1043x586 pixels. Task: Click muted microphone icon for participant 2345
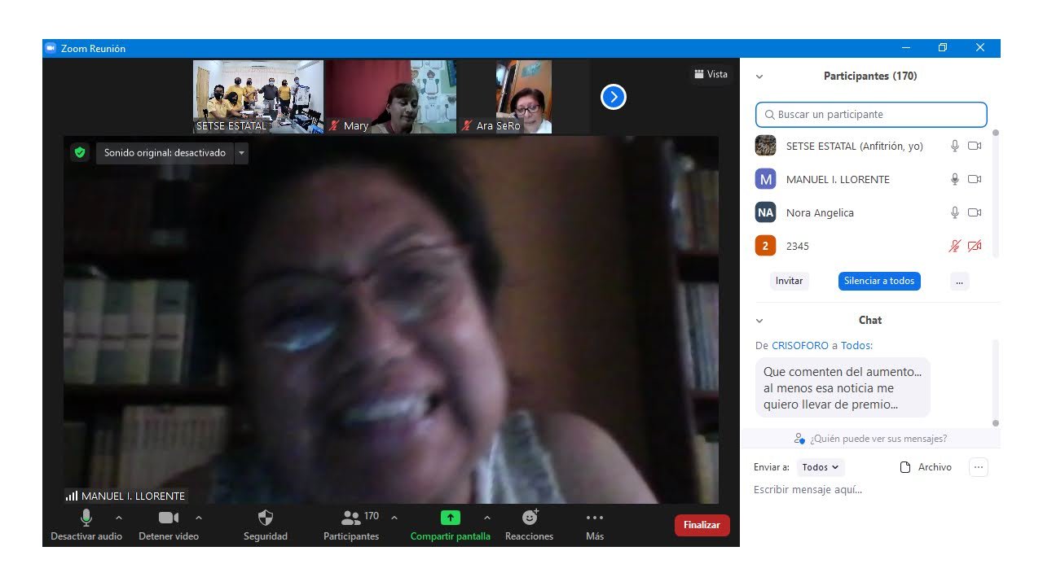coord(955,246)
